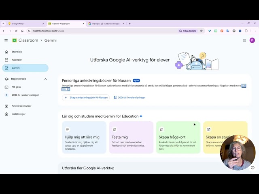
Task: Open Chrome three-dot menu
Action: click(255, 31)
